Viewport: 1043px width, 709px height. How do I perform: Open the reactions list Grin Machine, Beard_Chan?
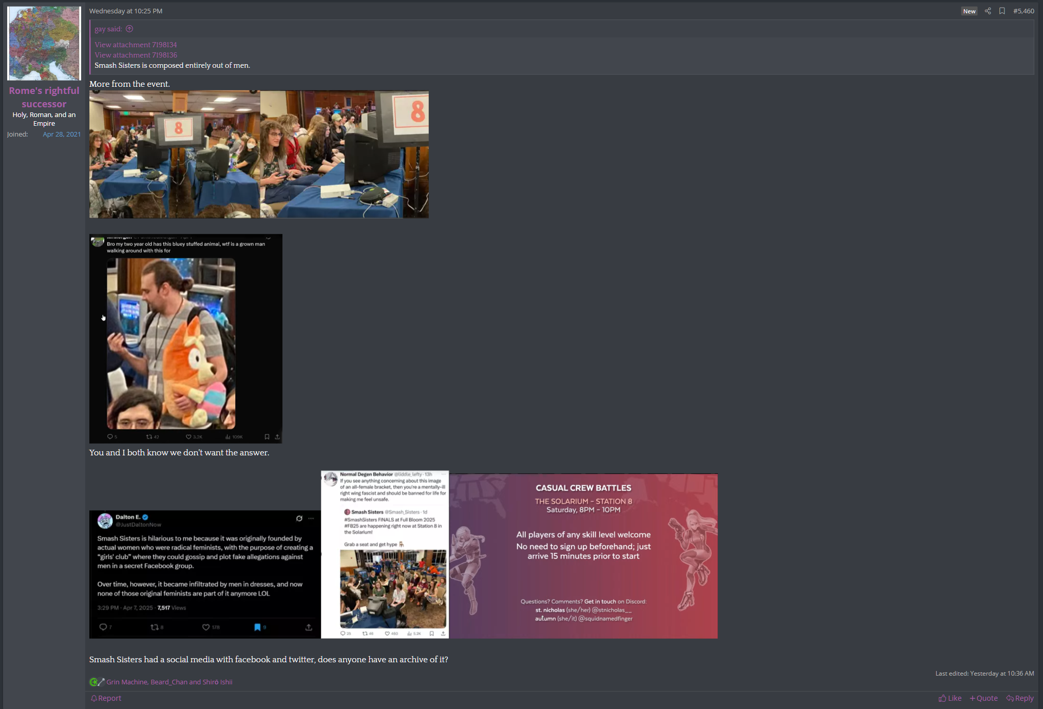coord(169,682)
